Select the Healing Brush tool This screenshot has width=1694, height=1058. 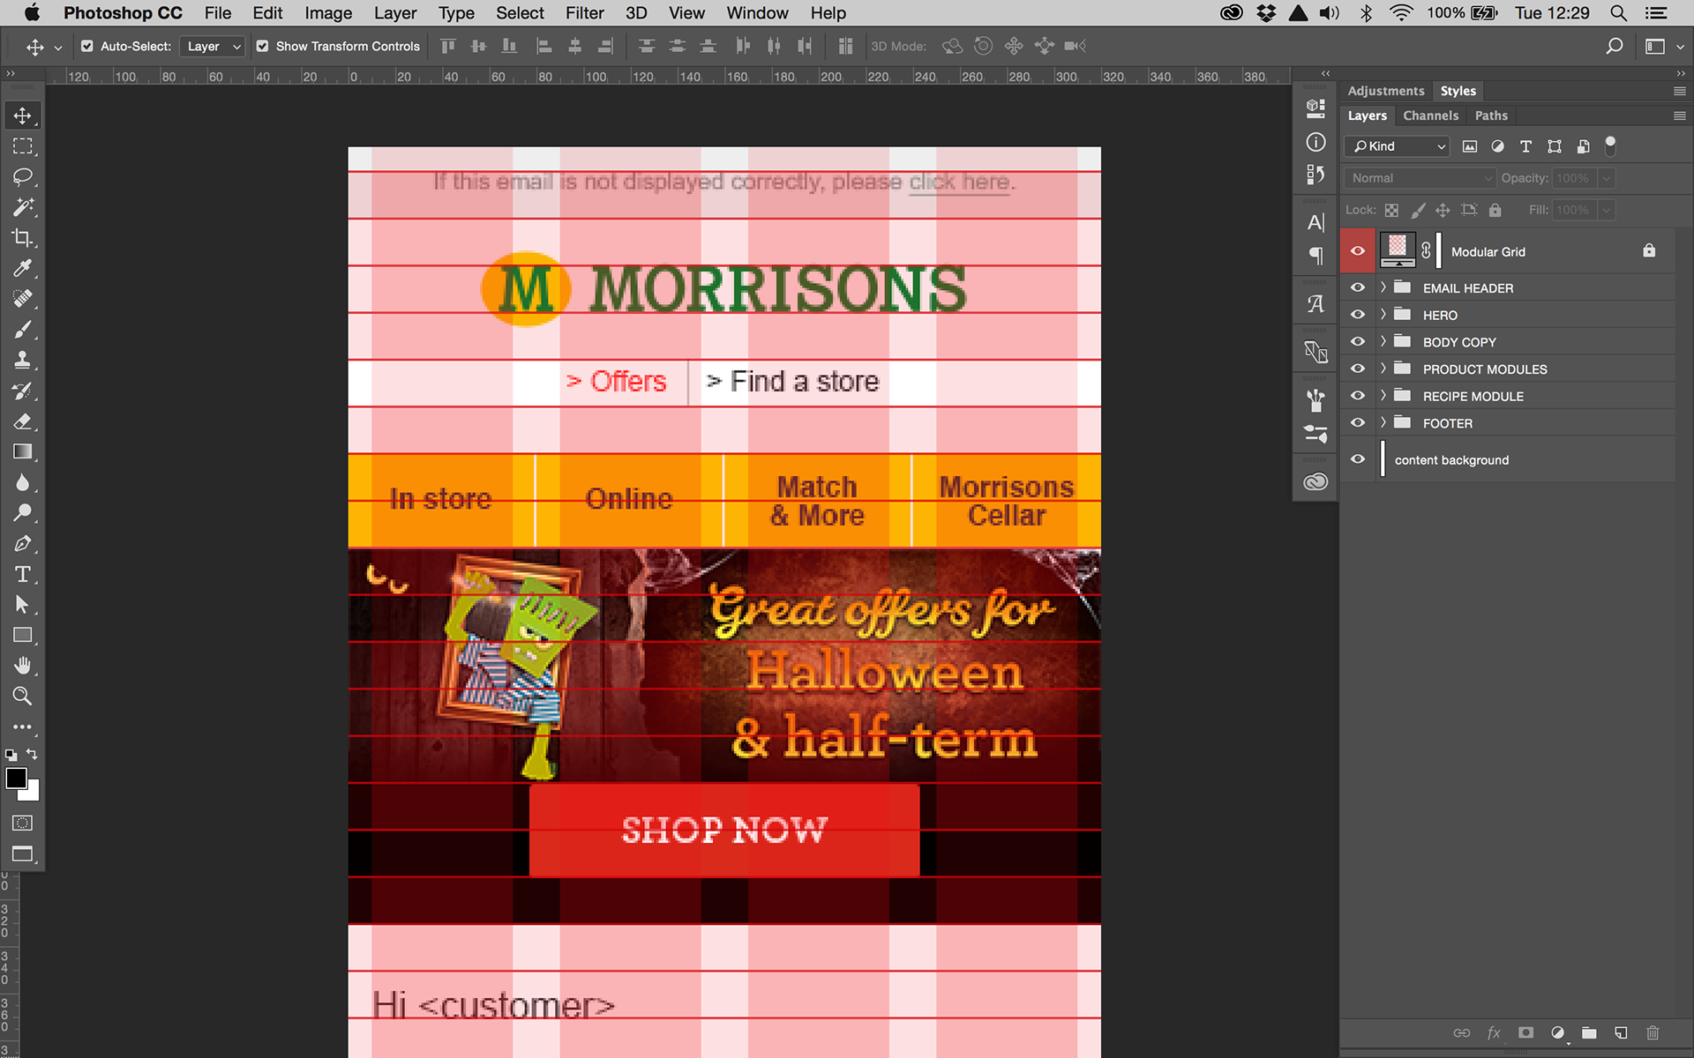pyautogui.click(x=23, y=299)
